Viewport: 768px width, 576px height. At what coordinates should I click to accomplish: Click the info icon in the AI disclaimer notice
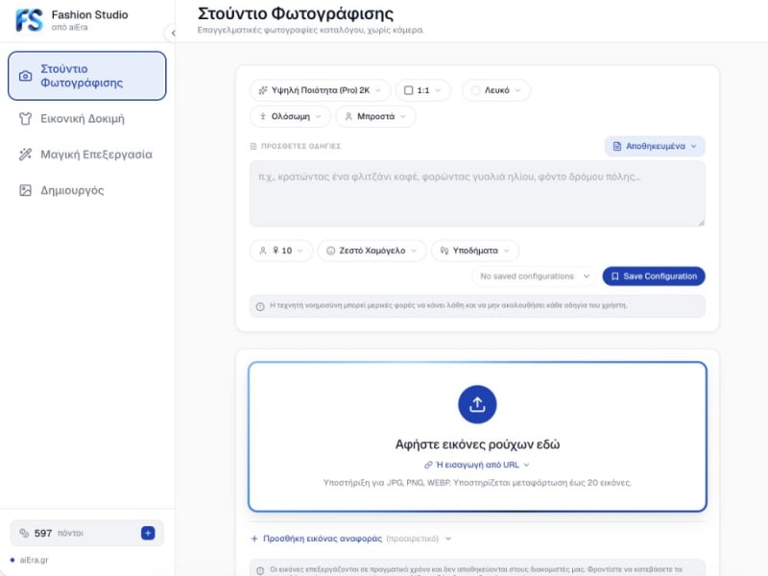[260, 306]
